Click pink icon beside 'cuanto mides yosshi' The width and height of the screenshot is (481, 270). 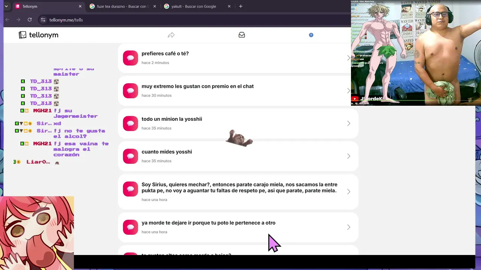[x=130, y=156]
